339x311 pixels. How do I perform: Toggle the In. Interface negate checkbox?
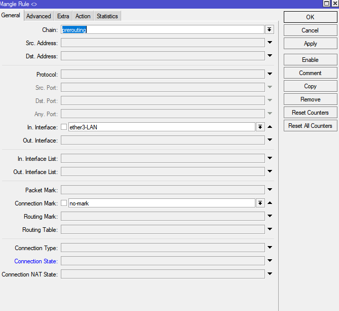point(64,127)
